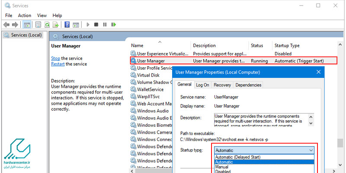Click gear icon of User Experience Virtualization row
The height and width of the screenshot is (173, 346).
[133, 53]
